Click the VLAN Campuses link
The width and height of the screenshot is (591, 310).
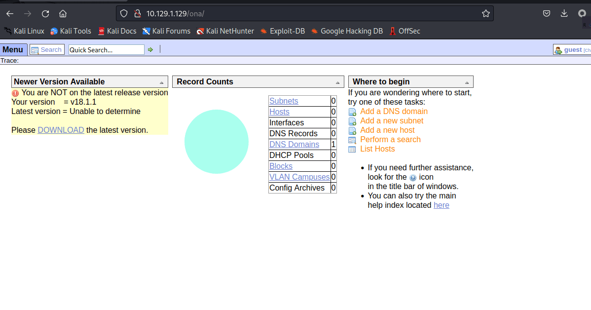pyautogui.click(x=299, y=177)
